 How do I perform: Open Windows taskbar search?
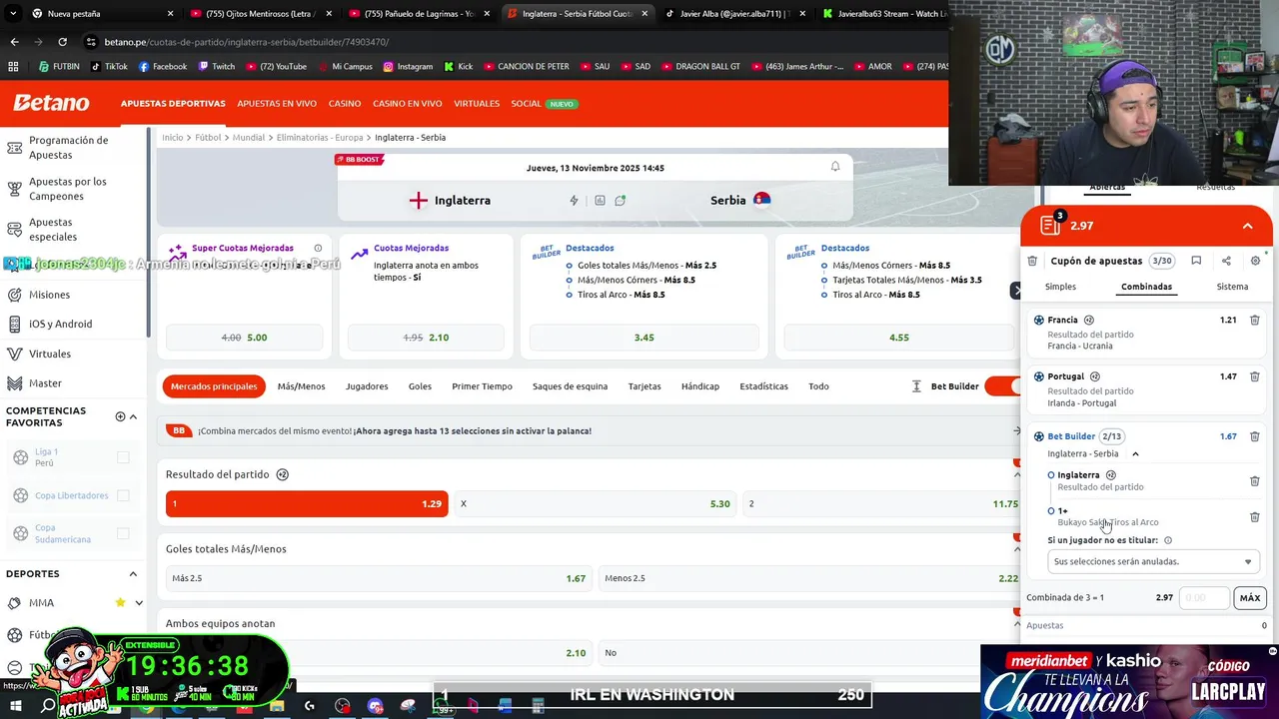tap(48, 706)
